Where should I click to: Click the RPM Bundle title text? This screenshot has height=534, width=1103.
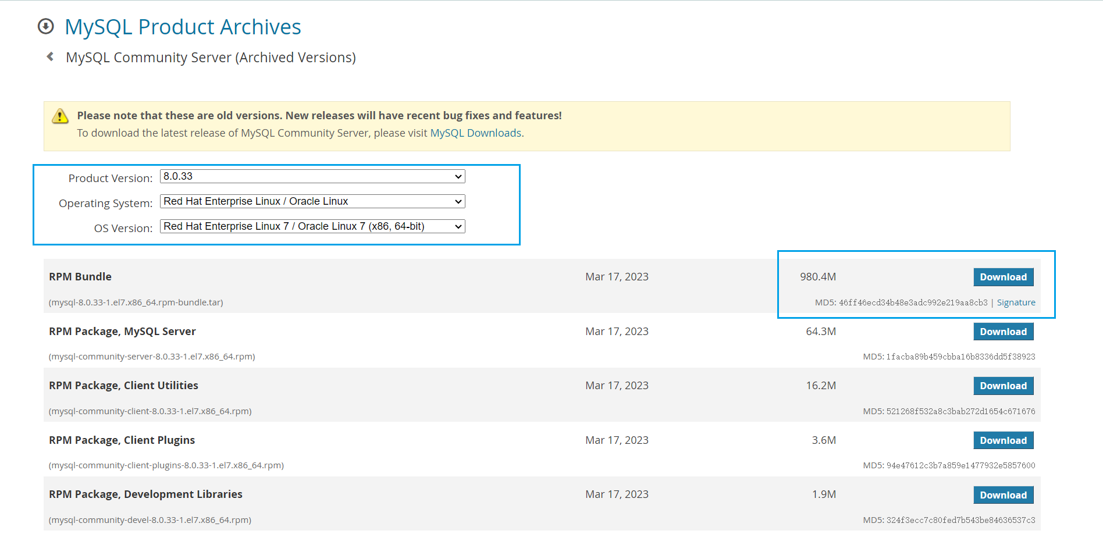pos(80,277)
